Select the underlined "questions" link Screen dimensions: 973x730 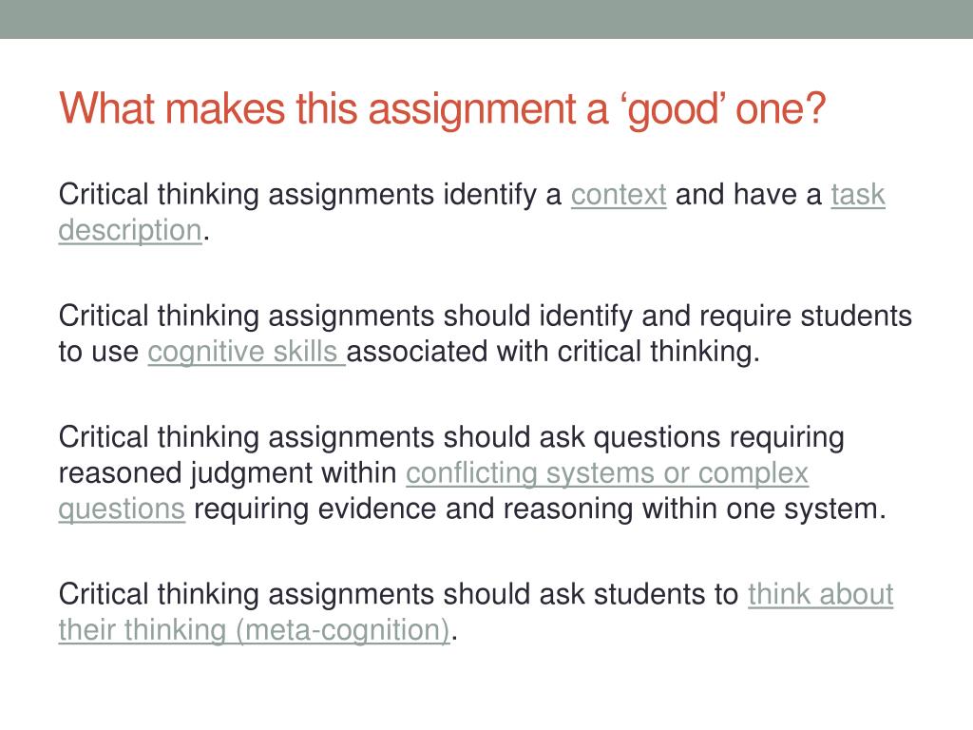[x=122, y=509]
